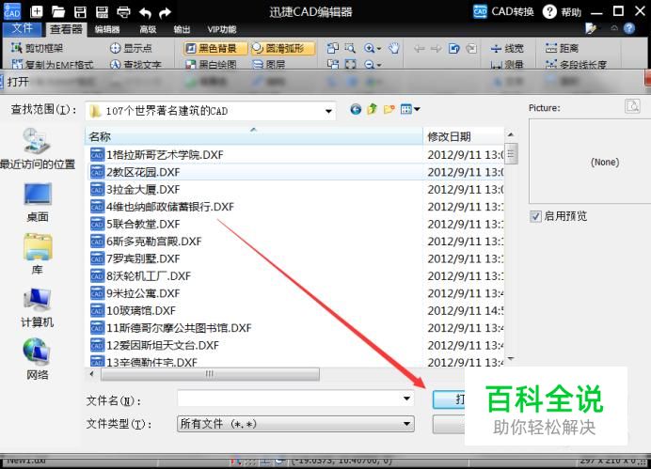The width and height of the screenshot is (651, 469).
Task: Select file 3拉金大厦.DXF
Action: pyautogui.click(x=143, y=190)
